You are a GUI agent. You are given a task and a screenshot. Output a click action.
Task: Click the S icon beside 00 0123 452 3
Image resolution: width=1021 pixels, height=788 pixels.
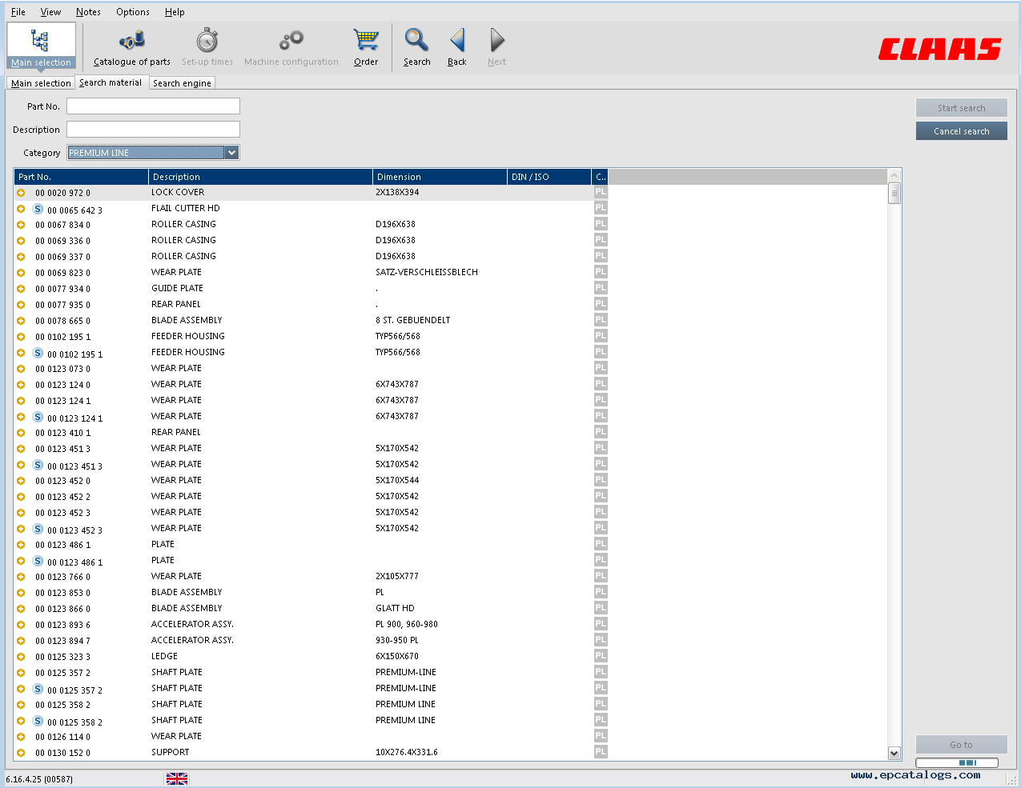click(38, 529)
